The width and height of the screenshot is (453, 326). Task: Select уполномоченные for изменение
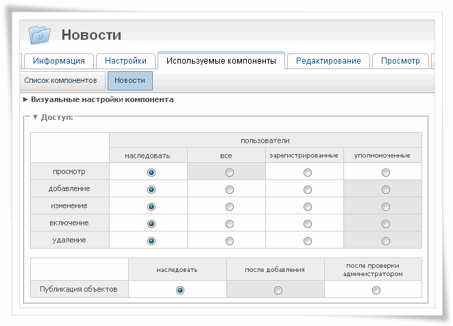(x=386, y=207)
